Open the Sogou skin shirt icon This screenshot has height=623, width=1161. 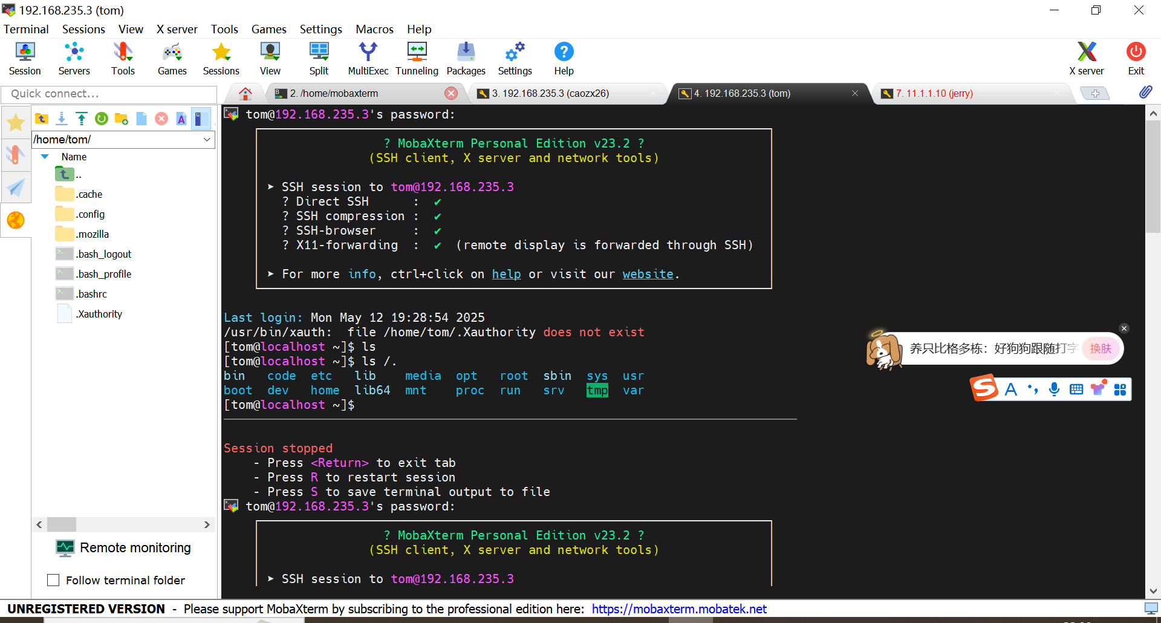(1098, 388)
